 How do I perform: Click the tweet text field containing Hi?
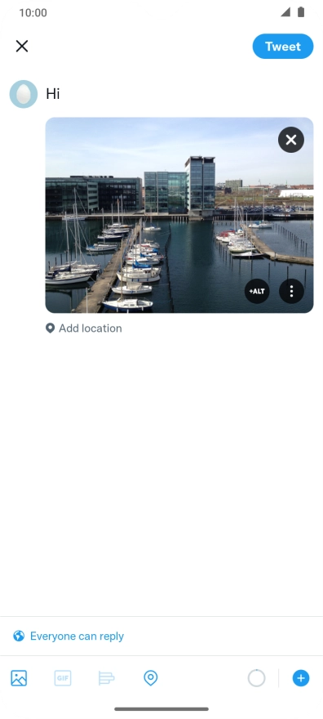[x=179, y=93]
